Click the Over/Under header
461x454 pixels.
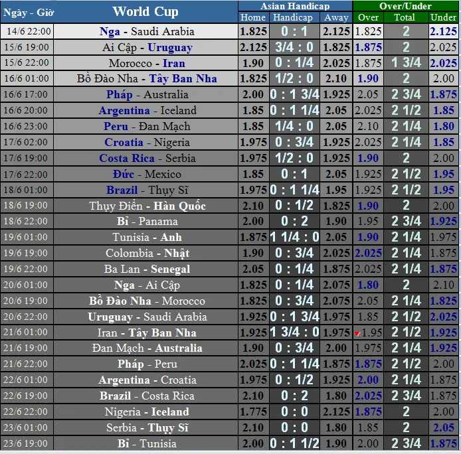pos(405,6)
